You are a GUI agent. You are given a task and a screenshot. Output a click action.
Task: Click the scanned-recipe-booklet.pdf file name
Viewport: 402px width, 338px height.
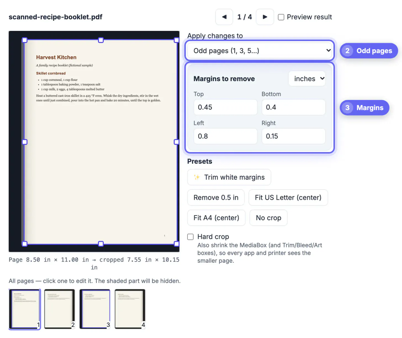point(55,17)
